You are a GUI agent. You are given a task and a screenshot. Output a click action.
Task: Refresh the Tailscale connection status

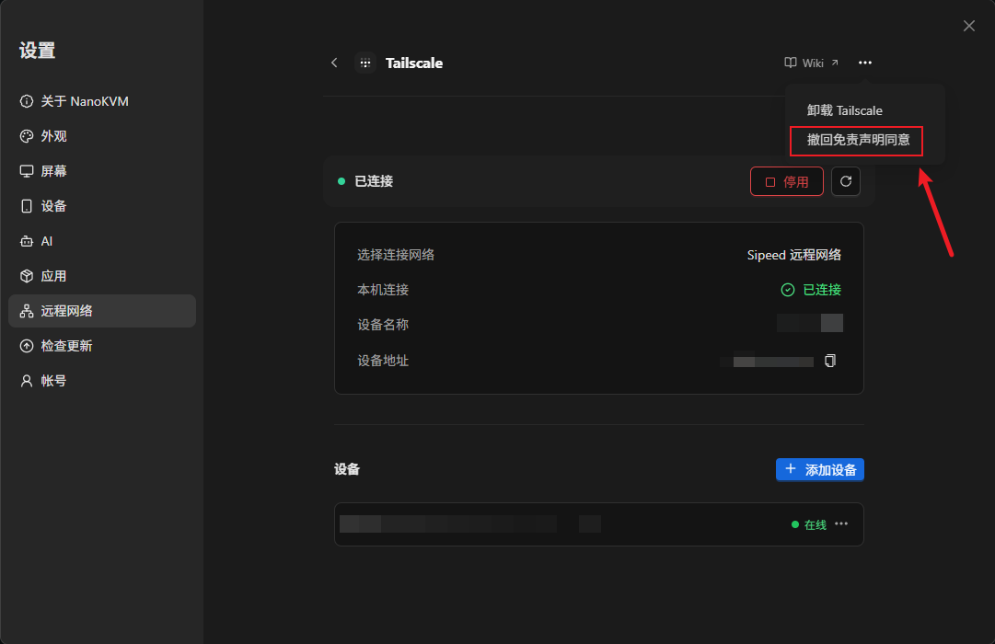tap(846, 181)
